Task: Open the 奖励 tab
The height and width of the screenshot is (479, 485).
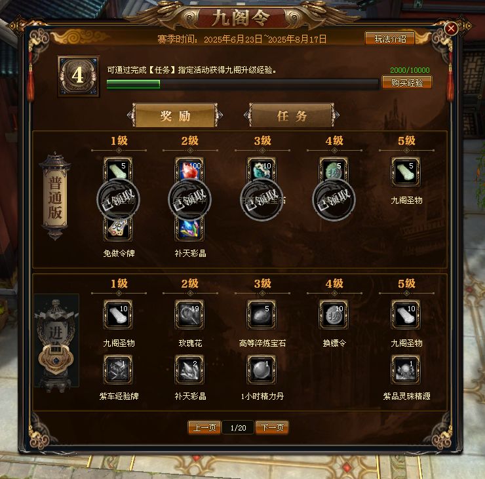Action: click(175, 115)
